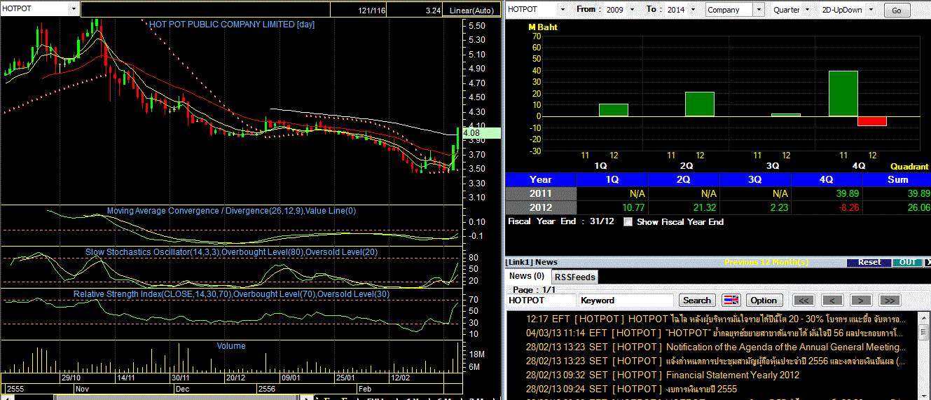Viewport: 931px width, 400px height.
Task: Select the 2011 year row header
Action: (541, 193)
